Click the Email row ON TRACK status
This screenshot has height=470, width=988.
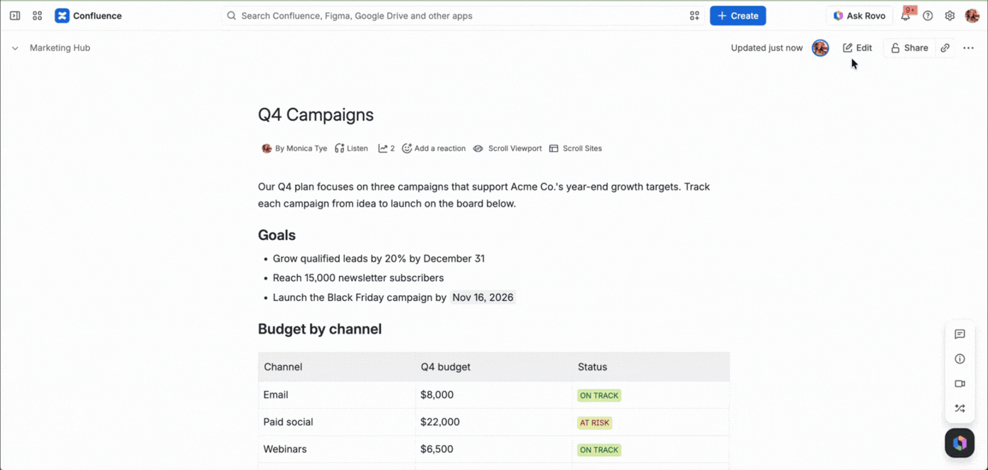click(599, 395)
